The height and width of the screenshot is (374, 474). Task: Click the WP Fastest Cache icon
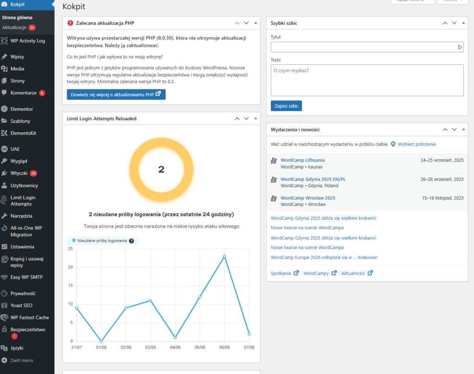[x=5, y=318]
